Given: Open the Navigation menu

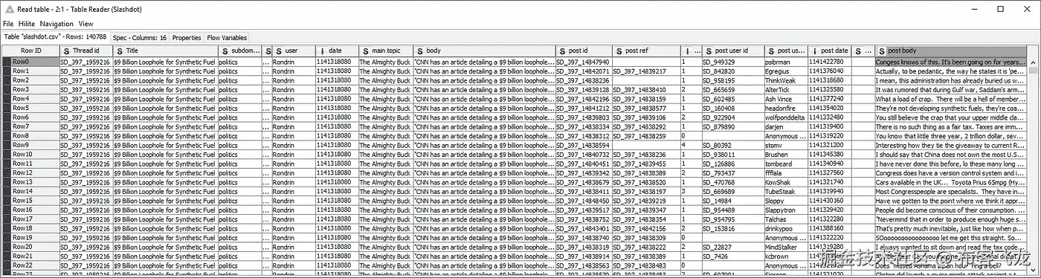Looking at the screenshot, I should (x=57, y=24).
